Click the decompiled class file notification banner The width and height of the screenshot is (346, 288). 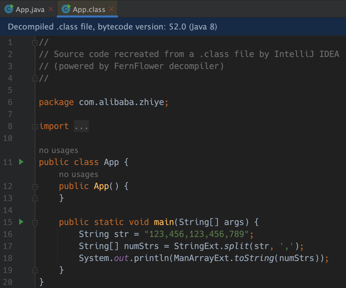tap(173, 26)
